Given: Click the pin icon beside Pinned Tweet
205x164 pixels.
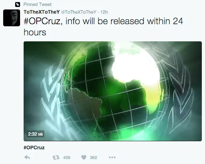Looking at the screenshot, I should pos(18,5).
